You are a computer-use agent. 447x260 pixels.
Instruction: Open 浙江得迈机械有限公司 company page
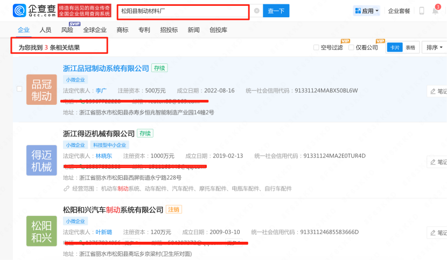tap(99, 133)
